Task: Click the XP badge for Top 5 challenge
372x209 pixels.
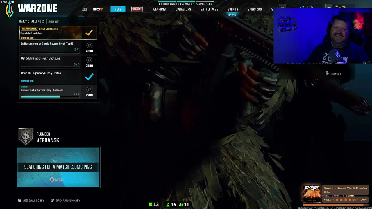Action: point(89,46)
